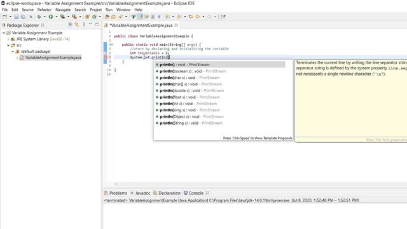Switch to the Problems tab
407x229 pixels.
click(x=116, y=193)
